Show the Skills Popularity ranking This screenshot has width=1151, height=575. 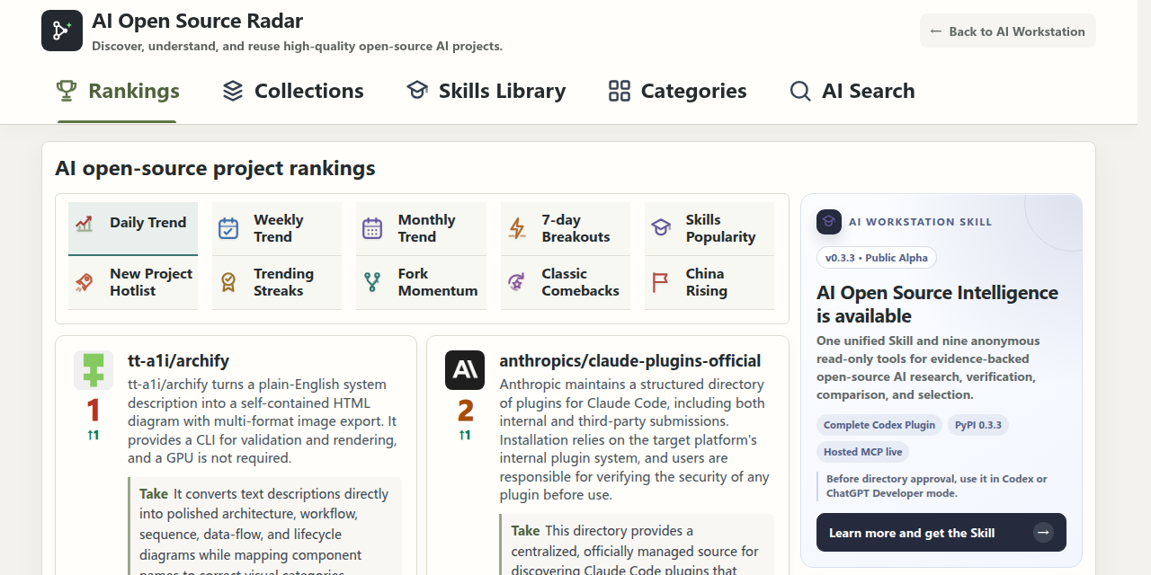(709, 228)
